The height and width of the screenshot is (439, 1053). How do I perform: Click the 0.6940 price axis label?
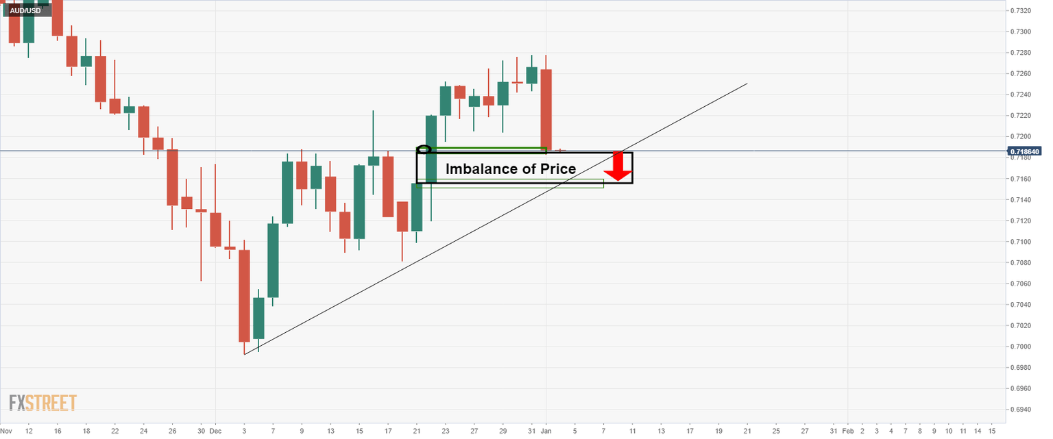(x=1021, y=410)
